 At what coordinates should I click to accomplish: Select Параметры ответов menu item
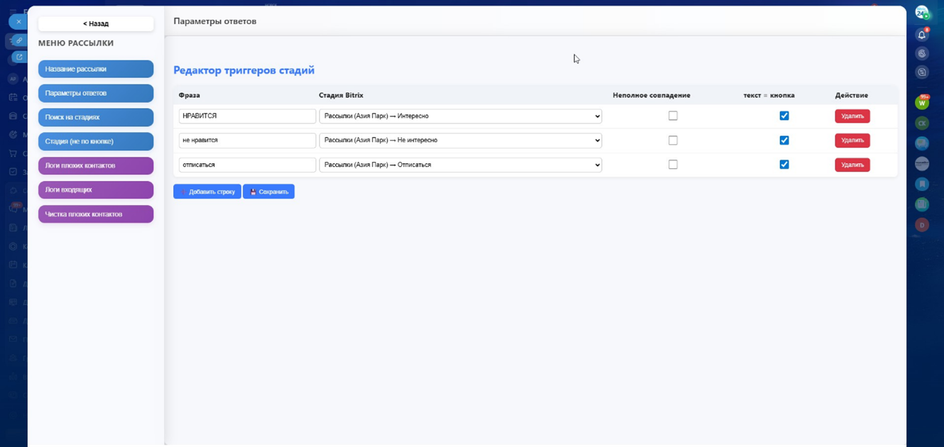click(x=96, y=93)
